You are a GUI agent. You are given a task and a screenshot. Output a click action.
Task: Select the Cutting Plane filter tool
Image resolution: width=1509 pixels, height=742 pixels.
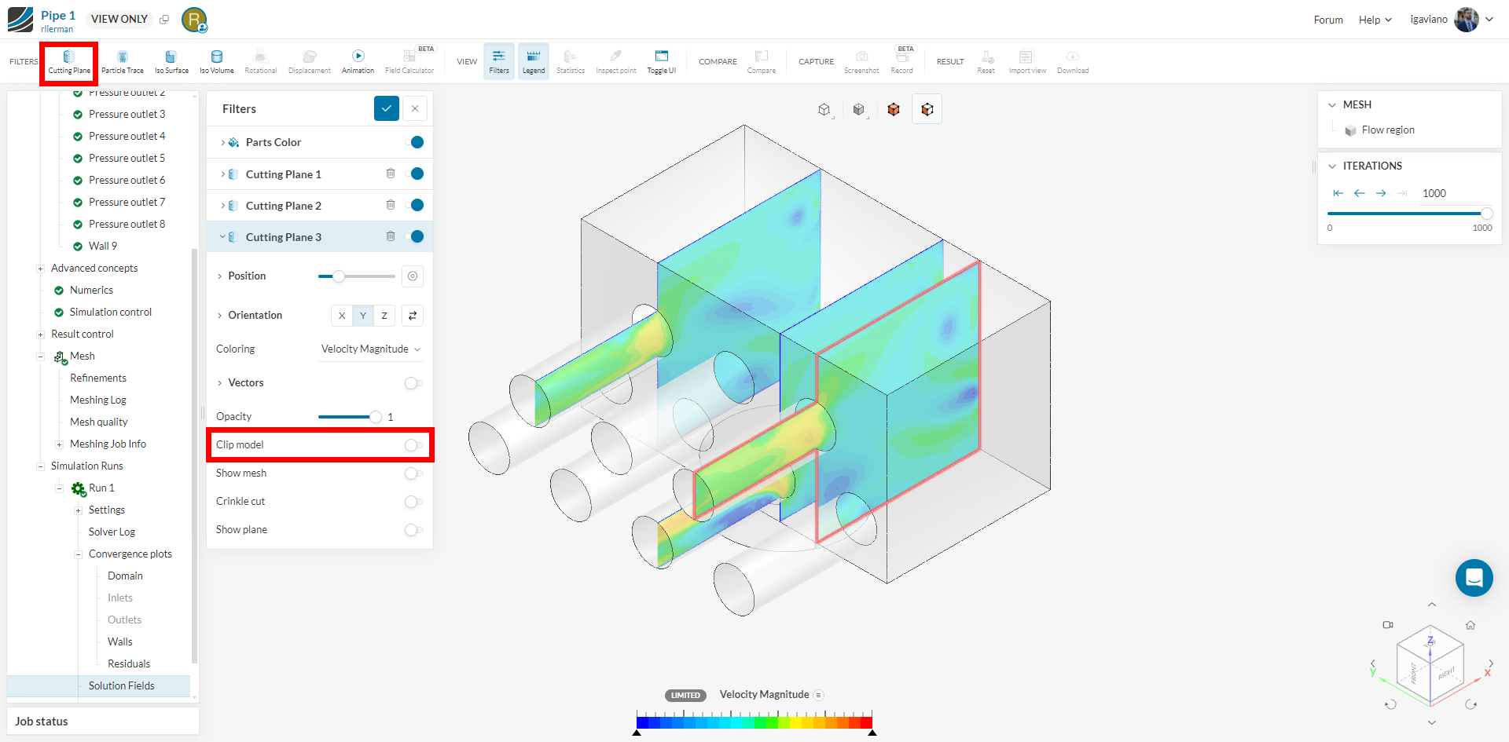pyautogui.click(x=69, y=62)
